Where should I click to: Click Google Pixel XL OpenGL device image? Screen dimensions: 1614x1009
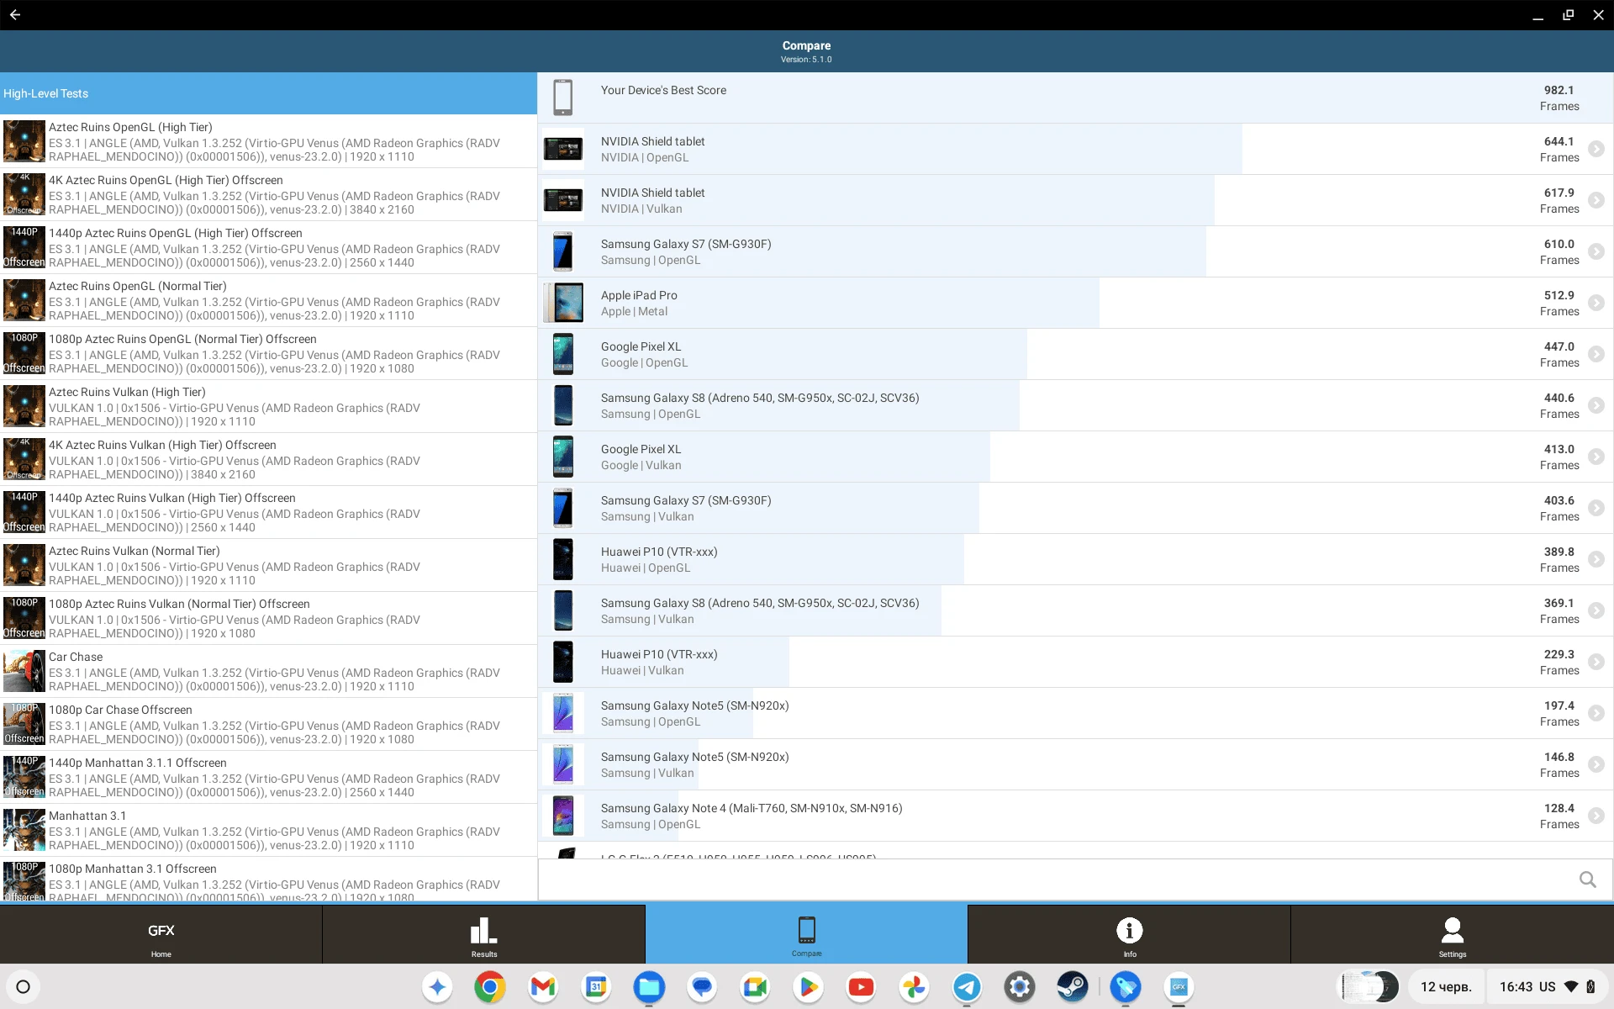(x=562, y=354)
